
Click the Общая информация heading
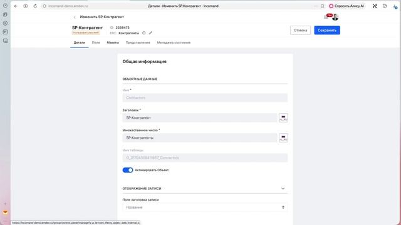click(144, 61)
